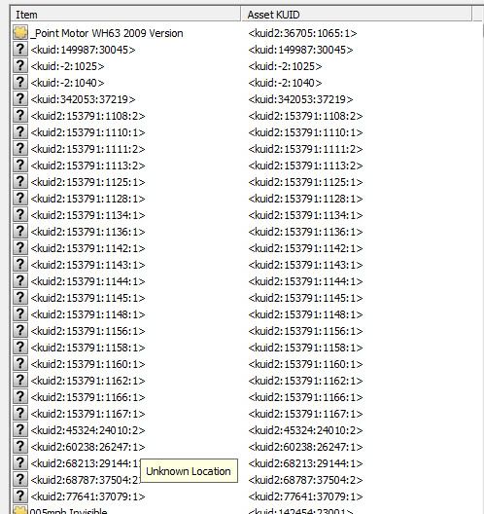This screenshot has width=484, height=514.
Task: Click folder icon for 005mph Invisible item
Action: (x=20, y=510)
